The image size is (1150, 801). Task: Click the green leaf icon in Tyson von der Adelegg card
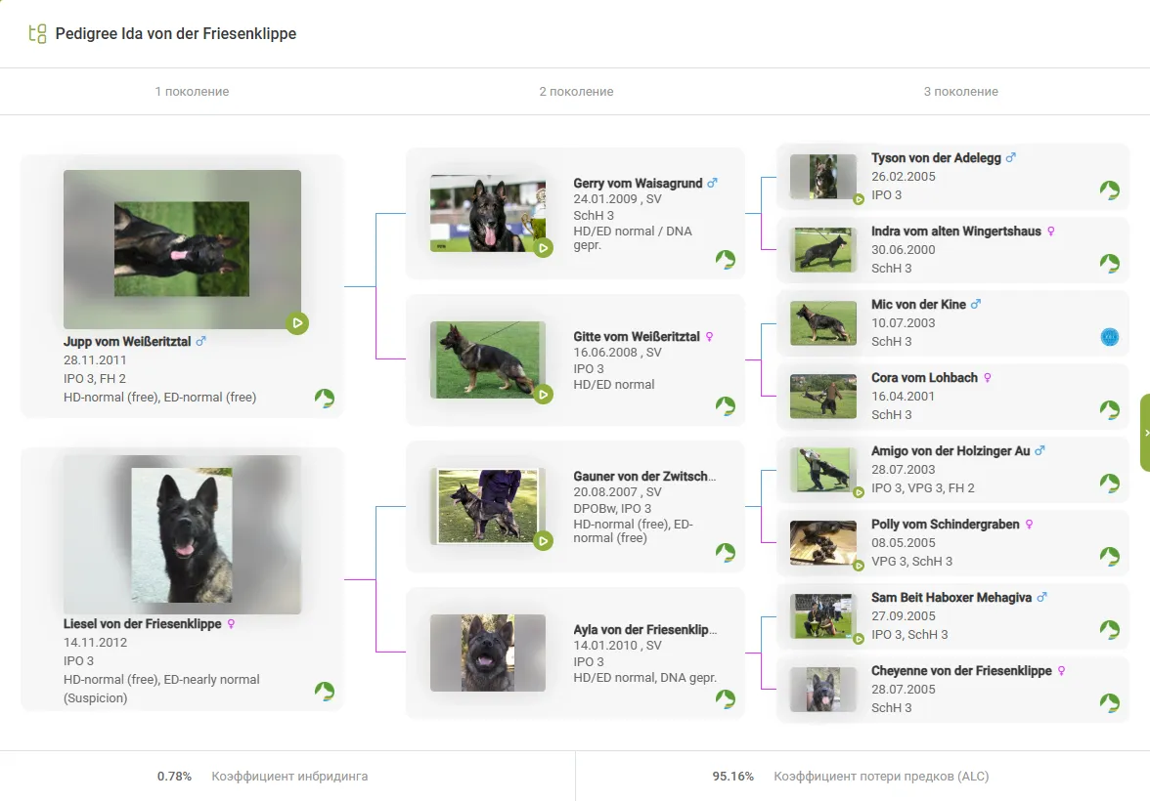[1109, 190]
